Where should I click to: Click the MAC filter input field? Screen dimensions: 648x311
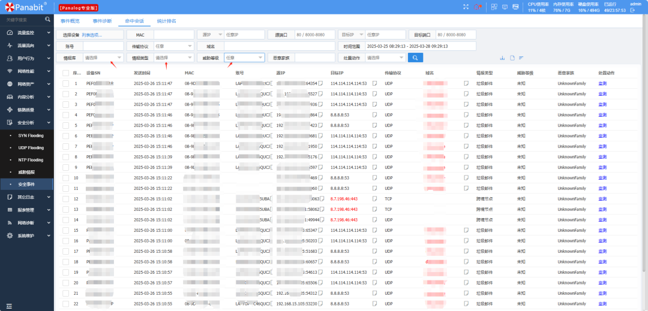[173, 35]
